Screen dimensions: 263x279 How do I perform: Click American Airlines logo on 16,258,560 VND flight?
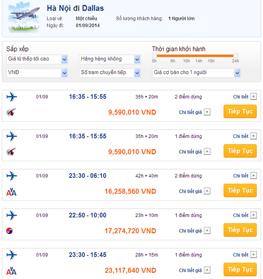point(11,192)
